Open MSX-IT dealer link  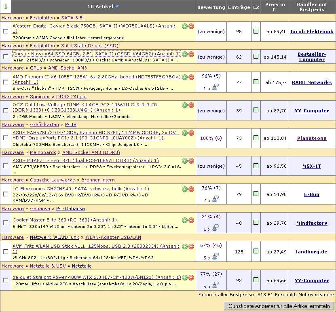tap(312, 166)
